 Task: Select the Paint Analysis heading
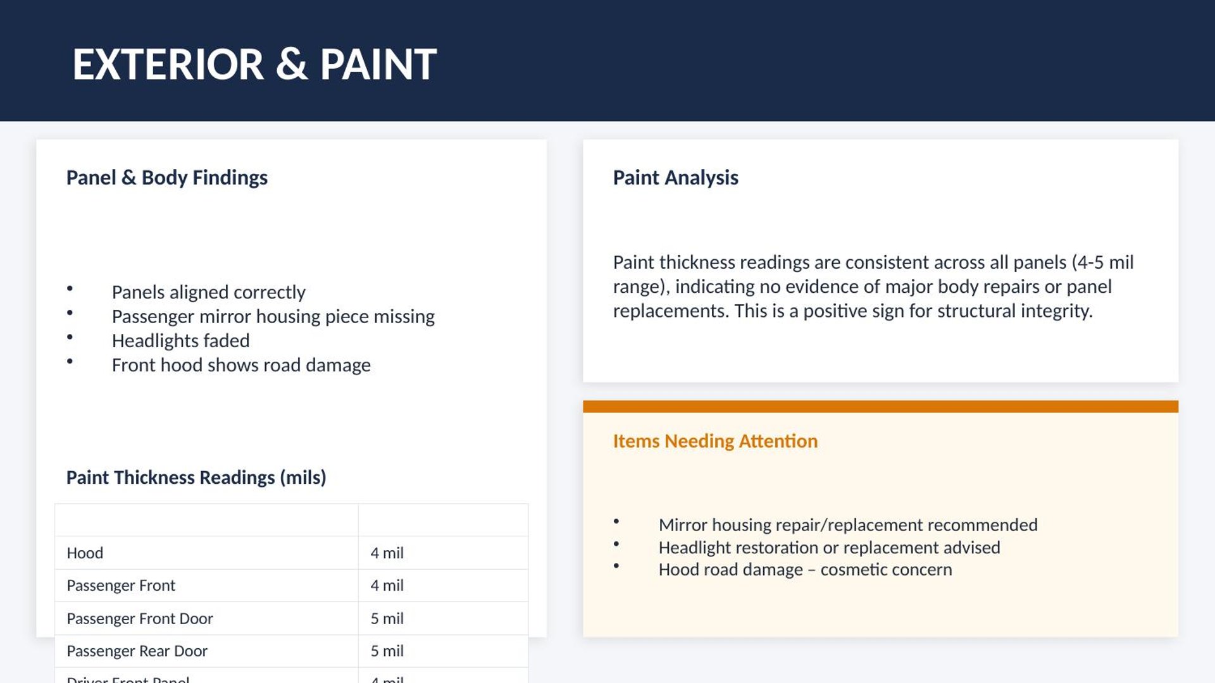click(x=675, y=178)
